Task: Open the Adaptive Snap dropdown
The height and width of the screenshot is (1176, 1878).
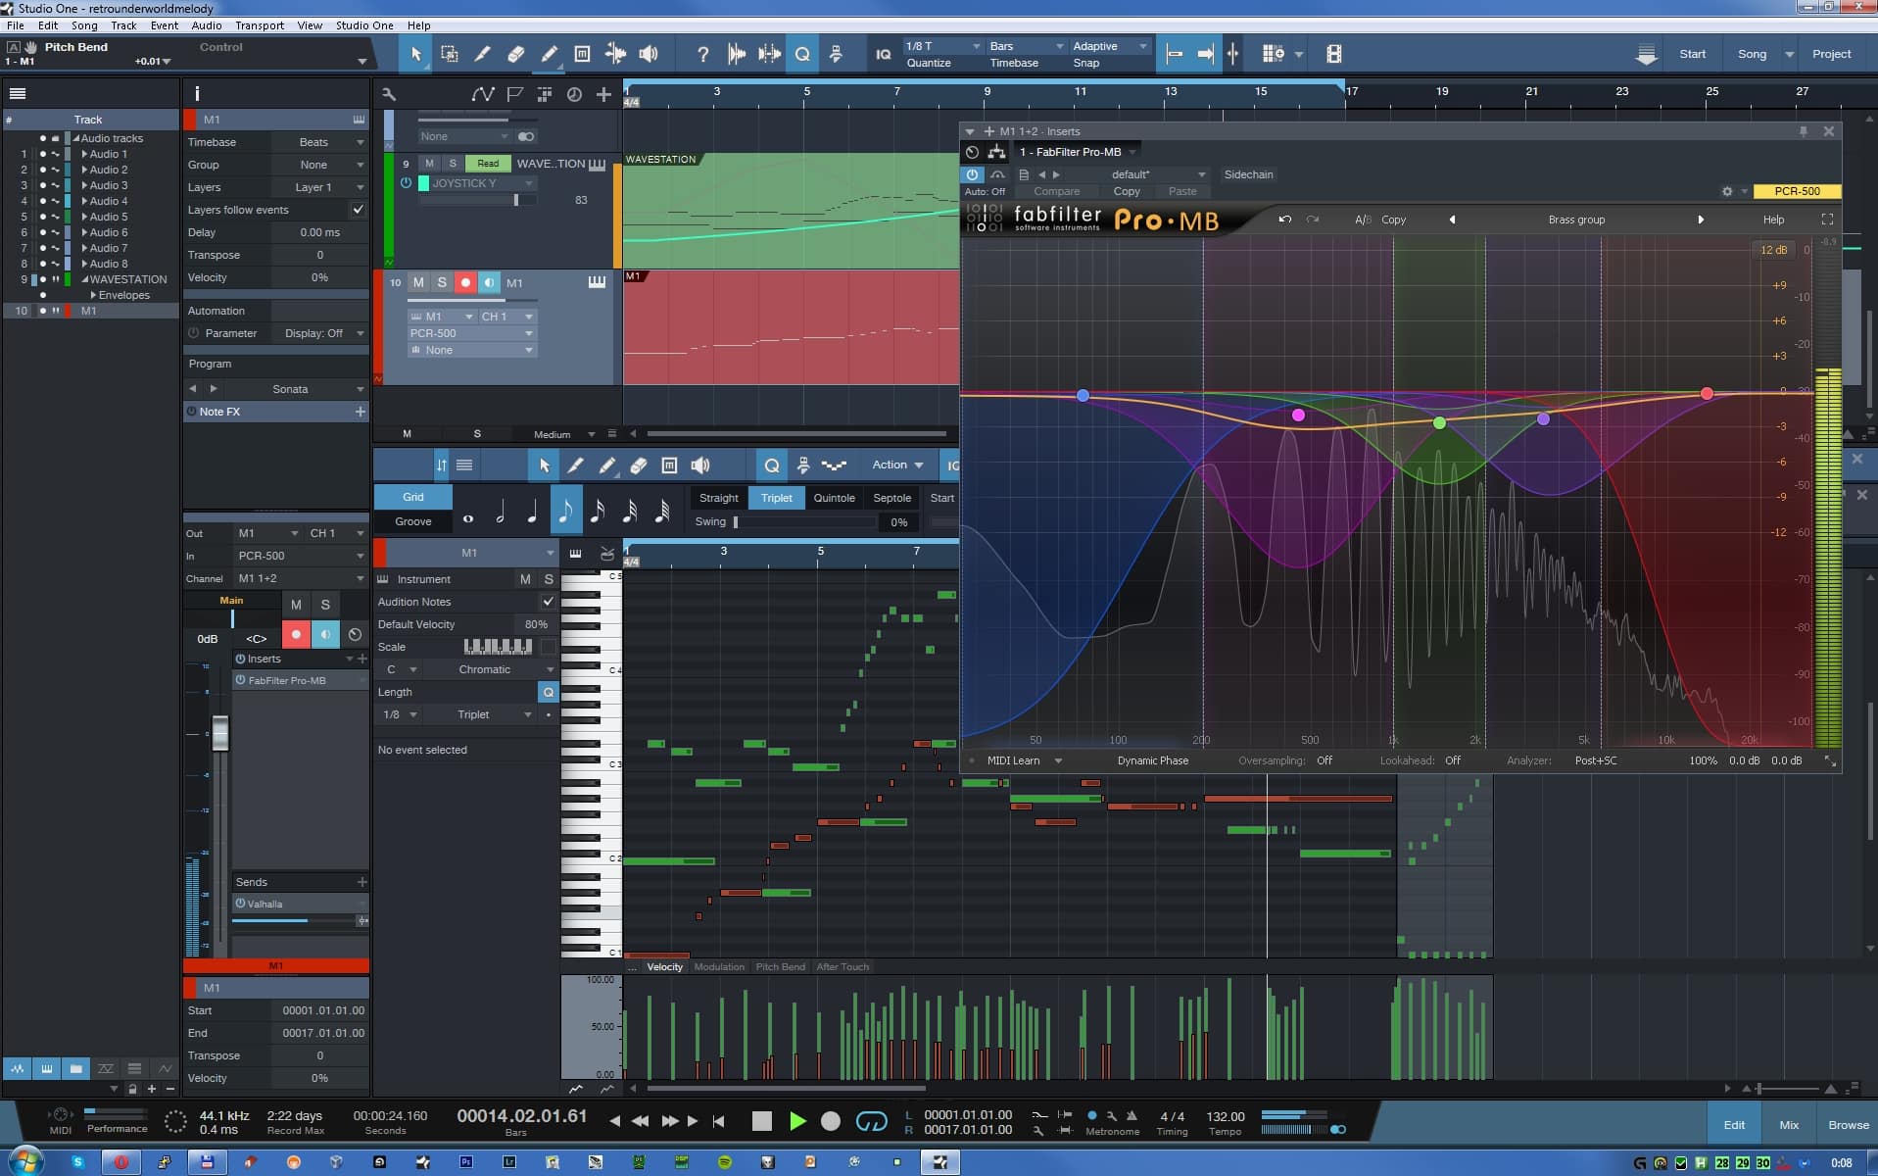Action: (1109, 46)
